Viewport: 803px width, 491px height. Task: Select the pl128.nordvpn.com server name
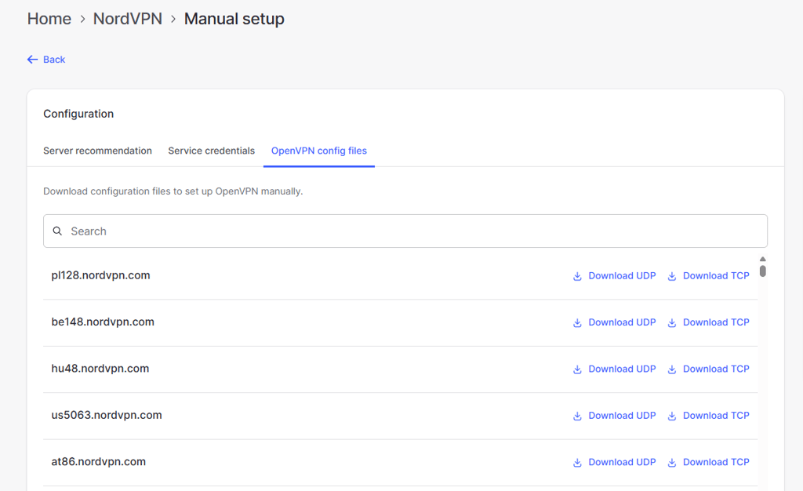(x=100, y=275)
